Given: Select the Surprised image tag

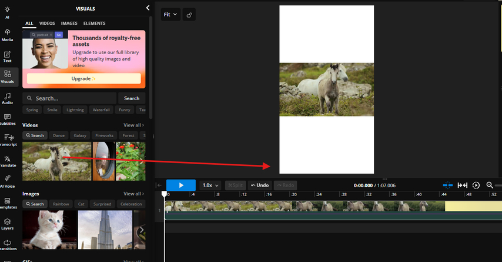Looking at the screenshot, I should click(x=102, y=204).
